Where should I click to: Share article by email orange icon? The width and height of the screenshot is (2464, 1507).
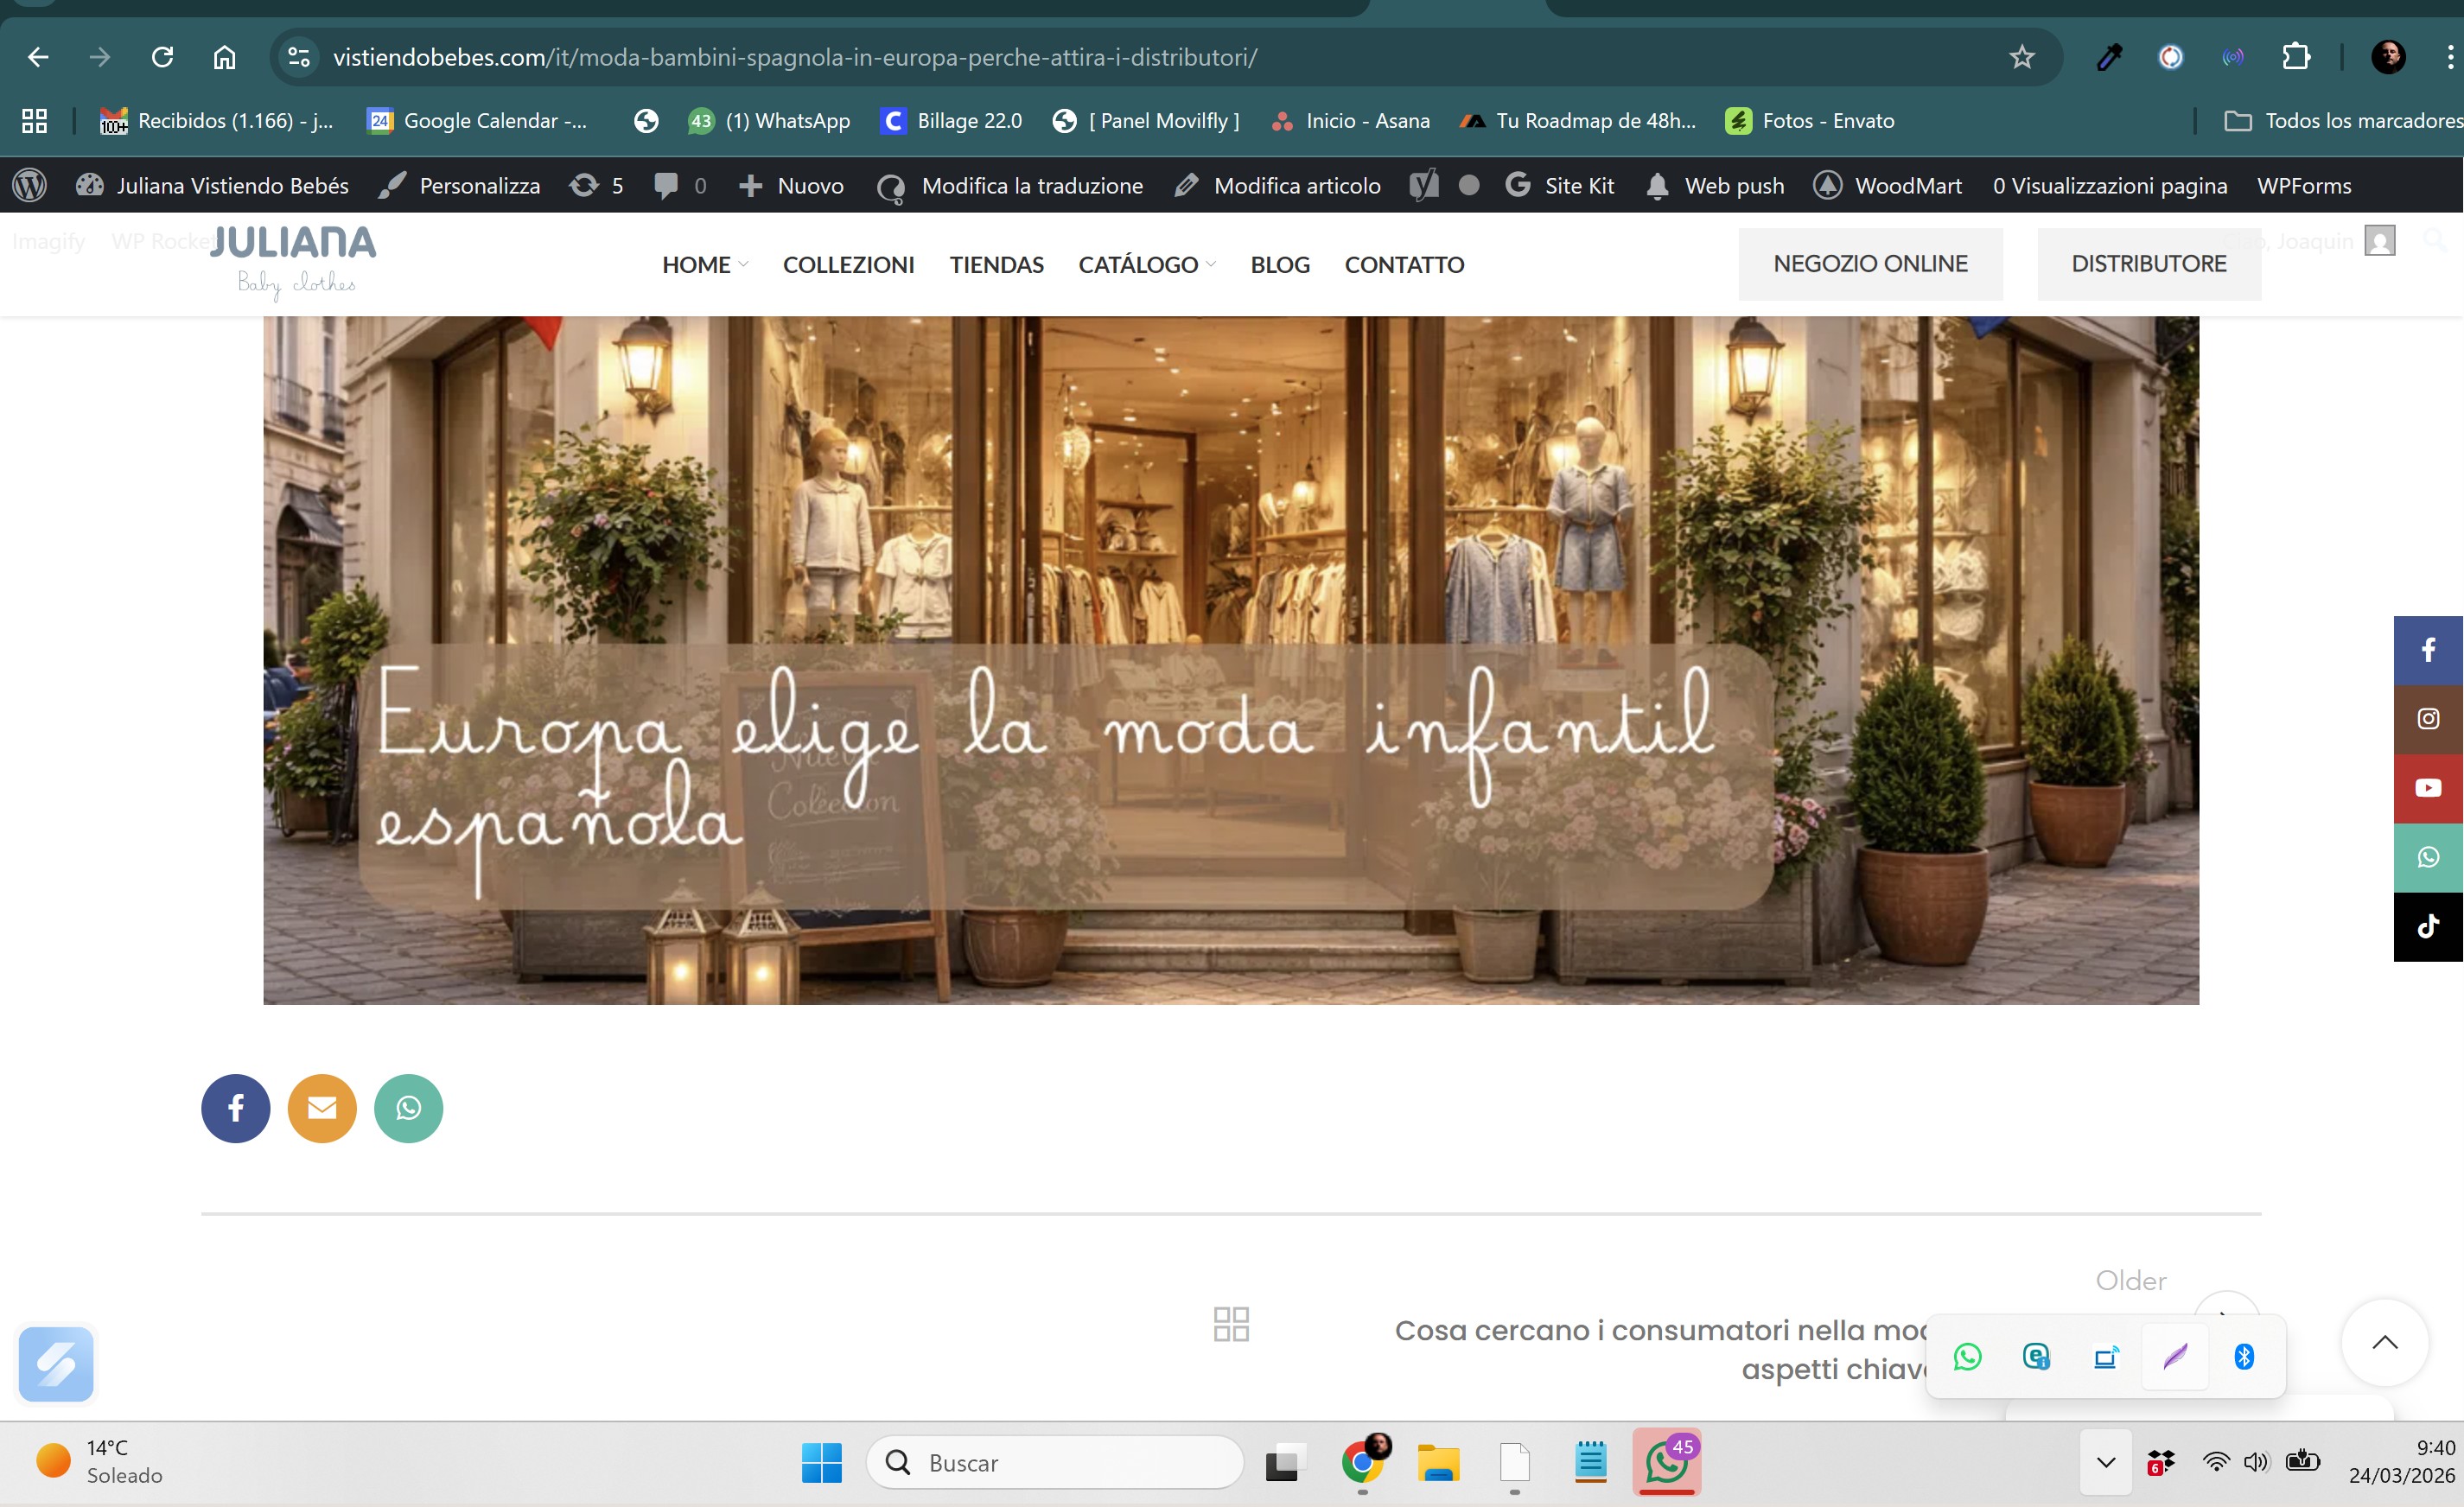pyautogui.click(x=322, y=1108)
